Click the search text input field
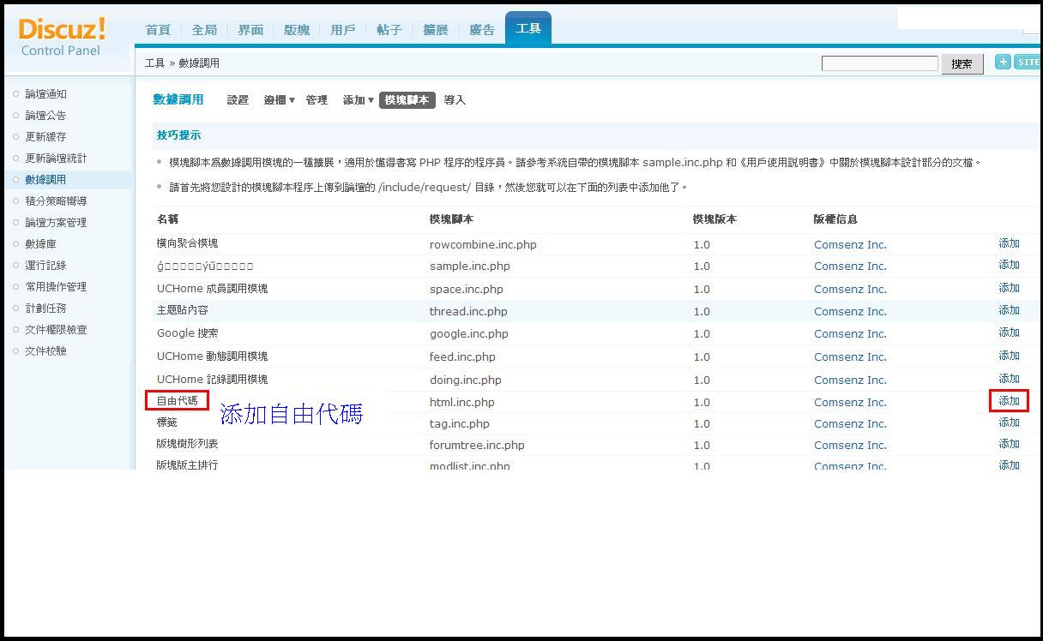 tap(879, 63)
